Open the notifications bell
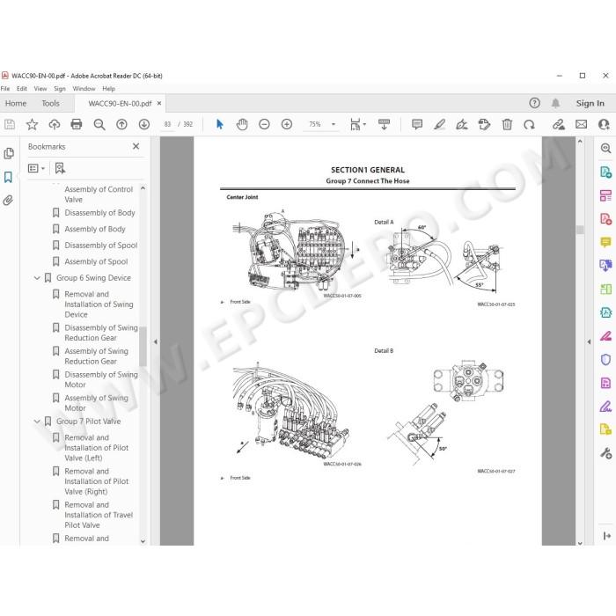Image resolution: width=616 pixels, height=616 pixels. tap(555, 103)
